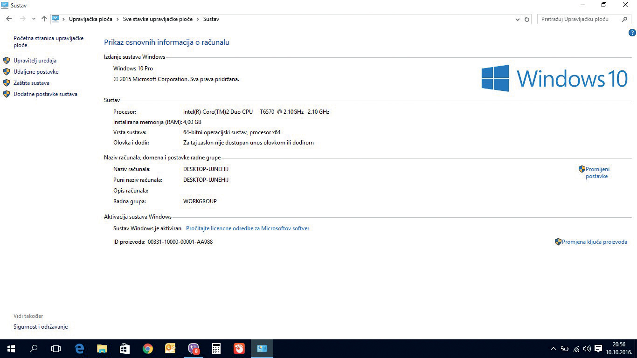The width and height of the screenshot is (637, 358).
Task: Click the blue help question mark icon
Action: point(632,33)
